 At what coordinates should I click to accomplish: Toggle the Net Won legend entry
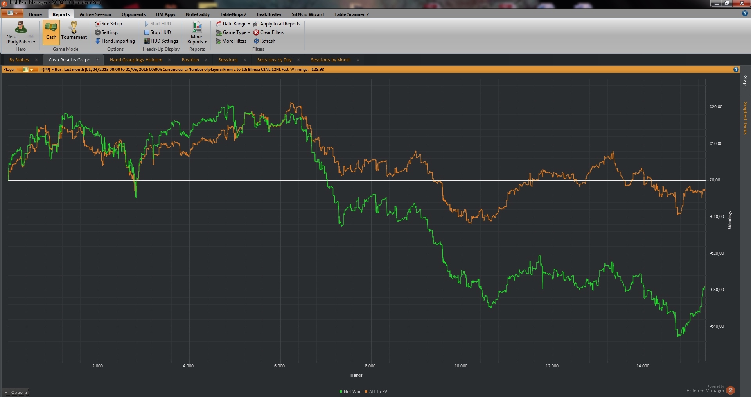(350, 392)
